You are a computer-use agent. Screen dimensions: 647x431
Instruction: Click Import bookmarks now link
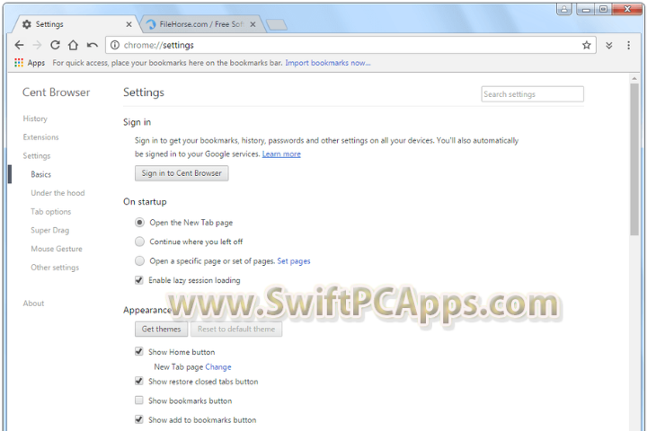click(x=328, y=63)
